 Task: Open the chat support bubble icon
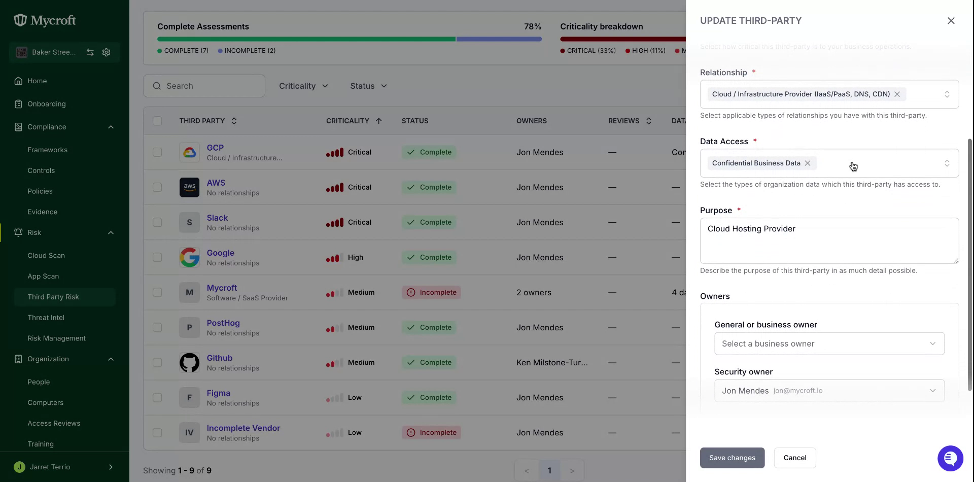pos(950,458)
